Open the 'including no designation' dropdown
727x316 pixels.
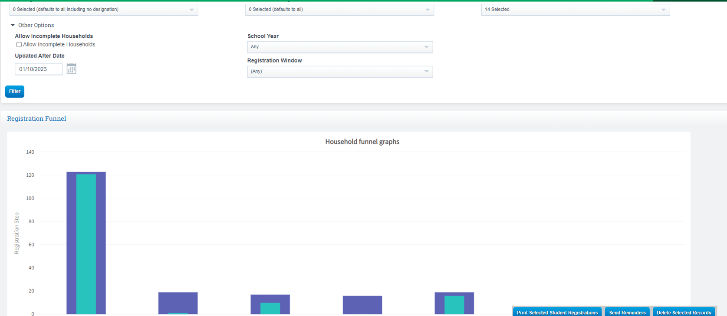104,10
